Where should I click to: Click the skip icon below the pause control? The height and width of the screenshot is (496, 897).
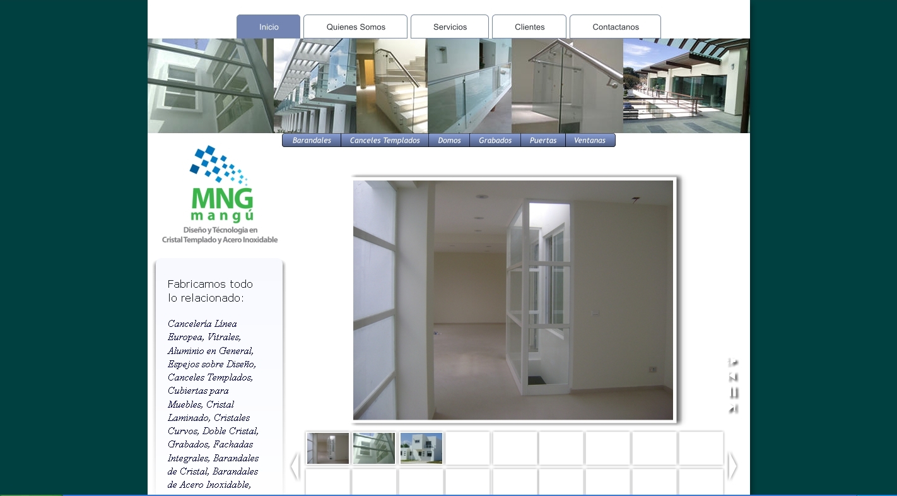[733, 408]
